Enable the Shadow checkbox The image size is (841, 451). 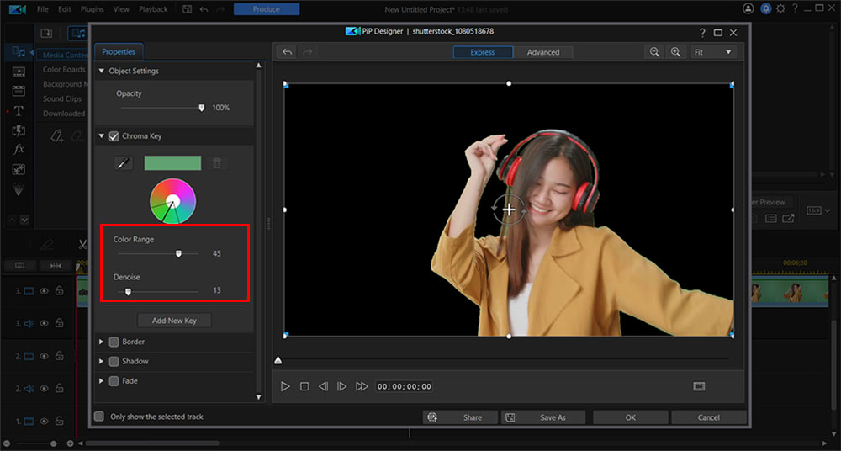pos(114,361)
